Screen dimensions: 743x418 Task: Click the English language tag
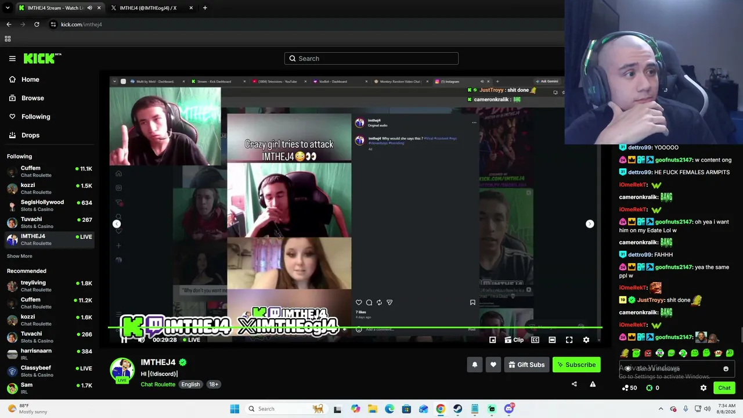[x=190, y=384]
